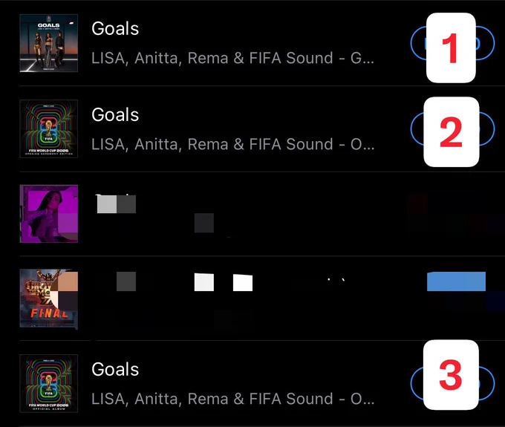Image resolution: width=505 pixels, height=427 pixels.
Task: Tap the solid blue button on the FINAL row
Action: [457, 281]
